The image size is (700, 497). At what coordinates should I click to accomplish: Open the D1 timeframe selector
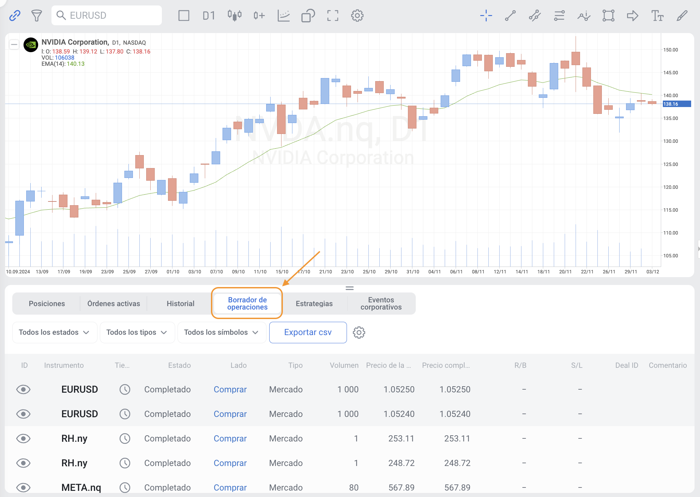point(209,15)
